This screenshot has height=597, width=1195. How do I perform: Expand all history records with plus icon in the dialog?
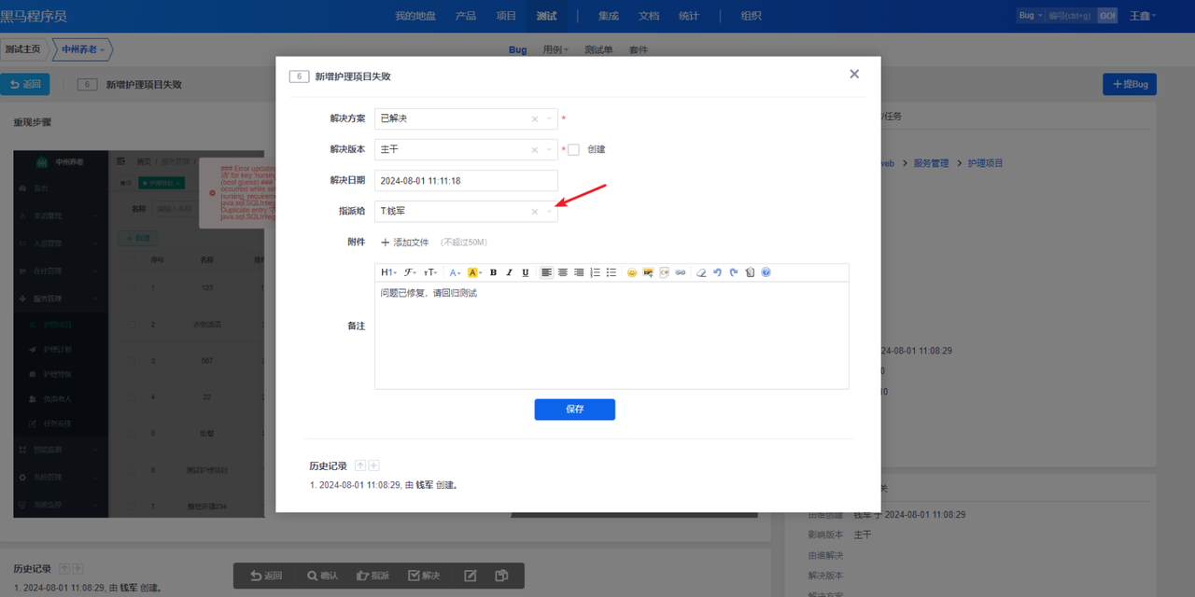[373, 465]
